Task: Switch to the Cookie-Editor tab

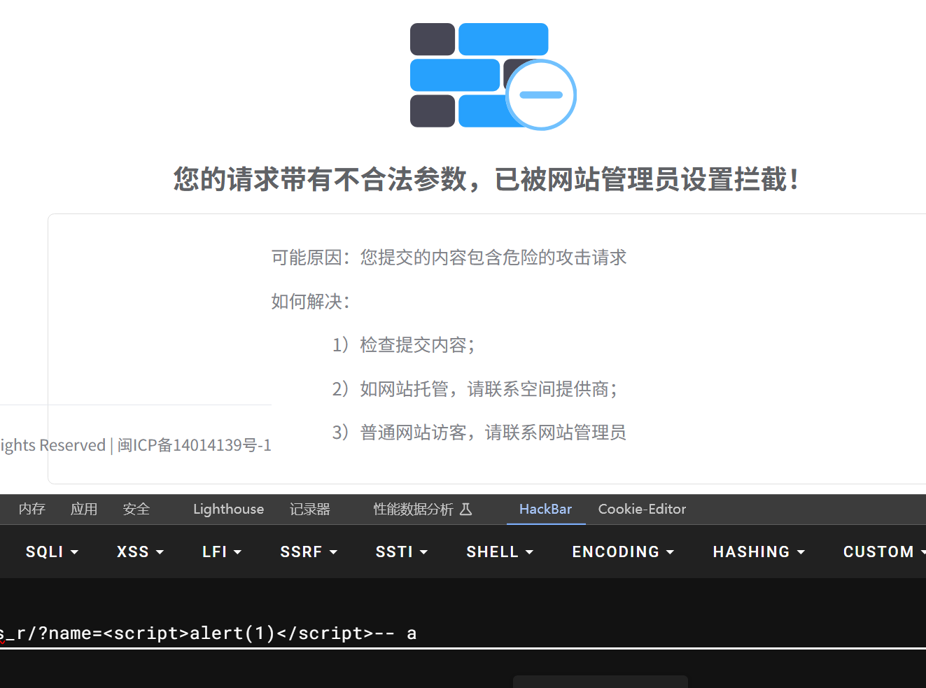Action: tap(642, 510)
